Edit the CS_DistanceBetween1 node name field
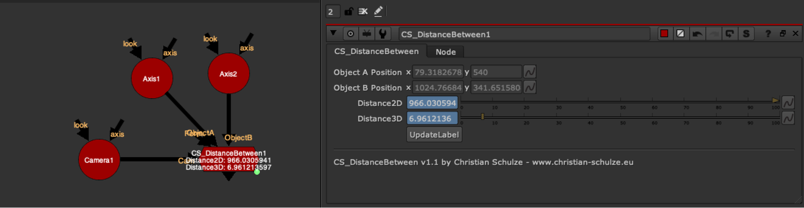This screenshot has height=208, width=804. (x=524, y=34)
